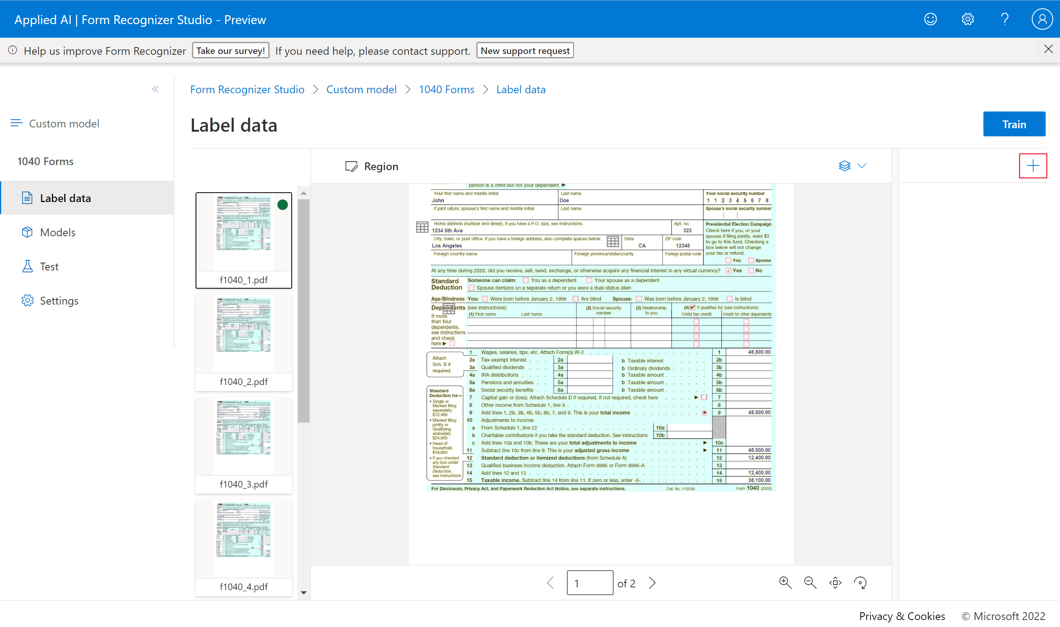Go to the next page arrow
Viewport: 1060px width, 627px height.
pos(652,583)
